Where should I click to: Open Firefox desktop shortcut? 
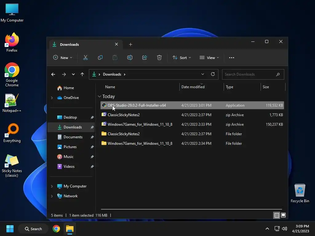(x=12, y=42)
